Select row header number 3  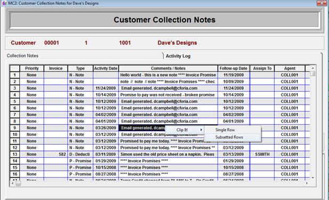[15, 88]
